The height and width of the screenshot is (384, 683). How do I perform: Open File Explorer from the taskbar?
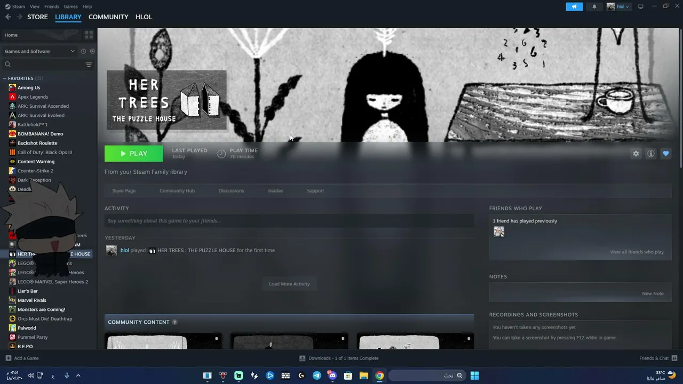click(x=363, y=375)
